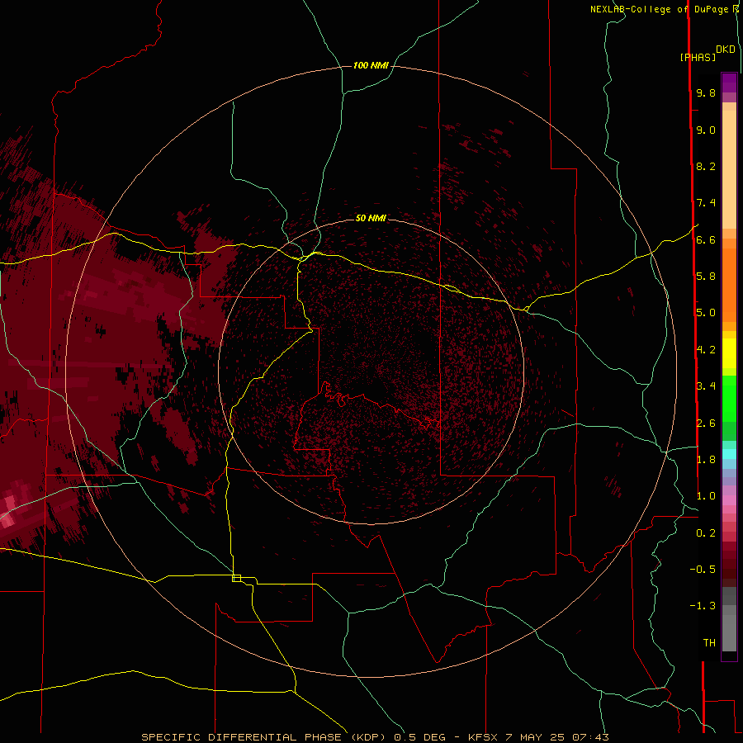Click the 9.8 legend value
743x743 pixels.
706,92
